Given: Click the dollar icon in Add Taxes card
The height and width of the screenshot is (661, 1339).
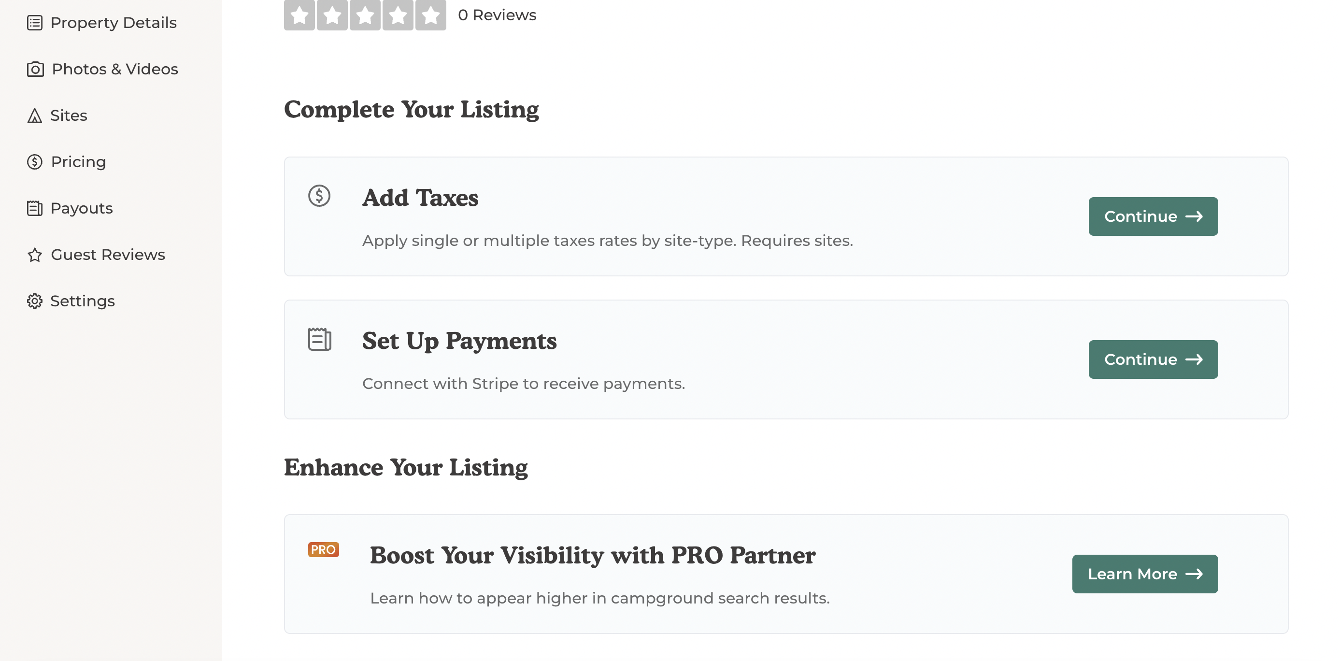Looking at the screenshot, I should [x=319, y=196].
